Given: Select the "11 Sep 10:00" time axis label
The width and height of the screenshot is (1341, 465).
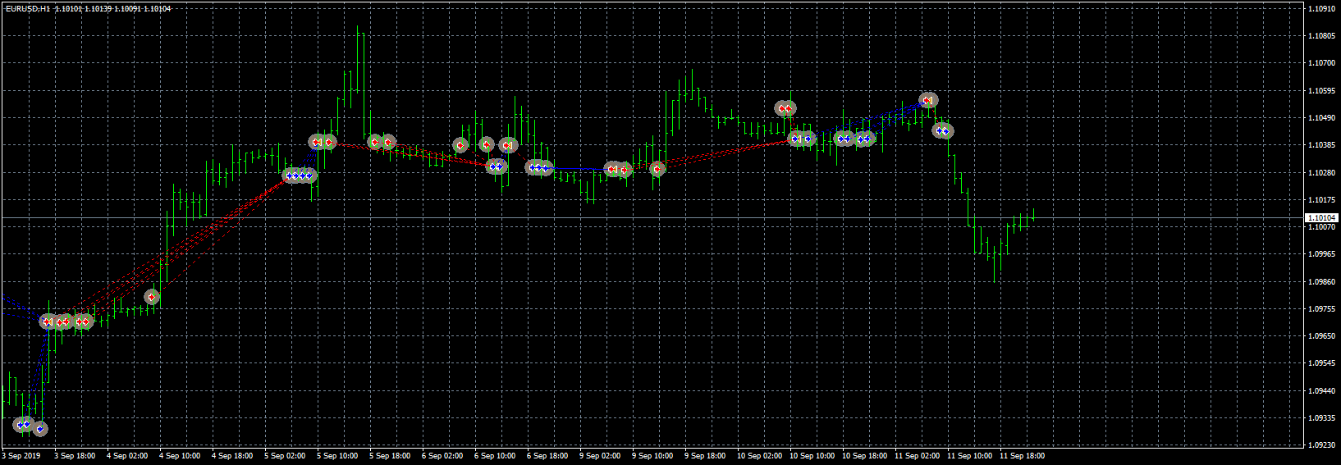Looking at the screenshot, I should point(969,456).
